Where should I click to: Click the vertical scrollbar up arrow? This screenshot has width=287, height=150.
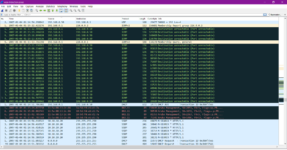point(285,19)
